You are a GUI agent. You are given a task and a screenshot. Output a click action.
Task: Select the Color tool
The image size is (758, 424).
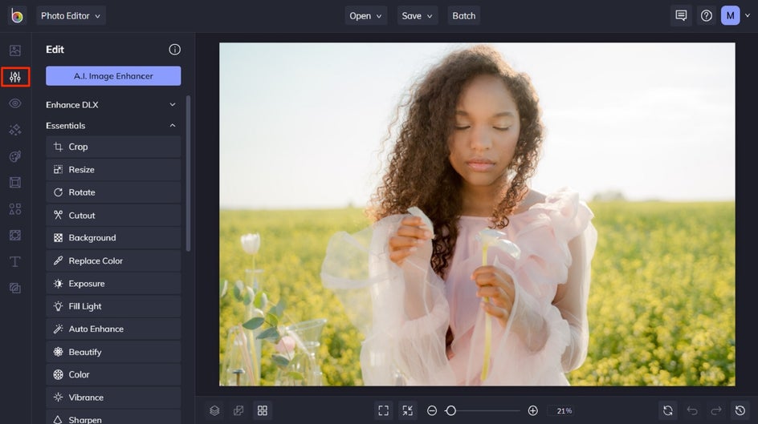click(x=113, y=375)
